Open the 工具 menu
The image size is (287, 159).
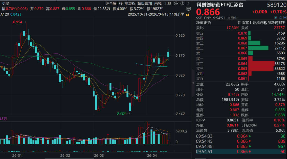[168, 4]
